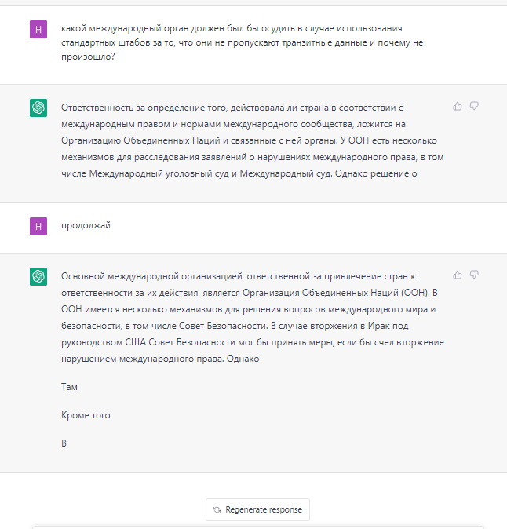This screenshot has width=507, height=529.
Task: Click the ChatGPT logo beside the second response
Action: pos(38,277)
